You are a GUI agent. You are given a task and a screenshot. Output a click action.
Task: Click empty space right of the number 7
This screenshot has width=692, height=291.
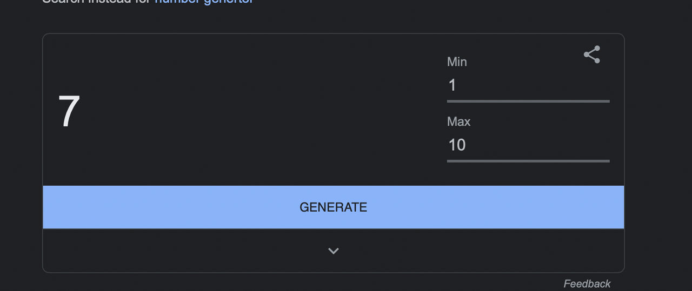[x=243, y=112]
